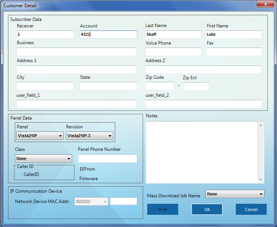The image size is (277, 227).
Task: Click the Notes scrollbar down arrow
Action: [x=261, y=179]
